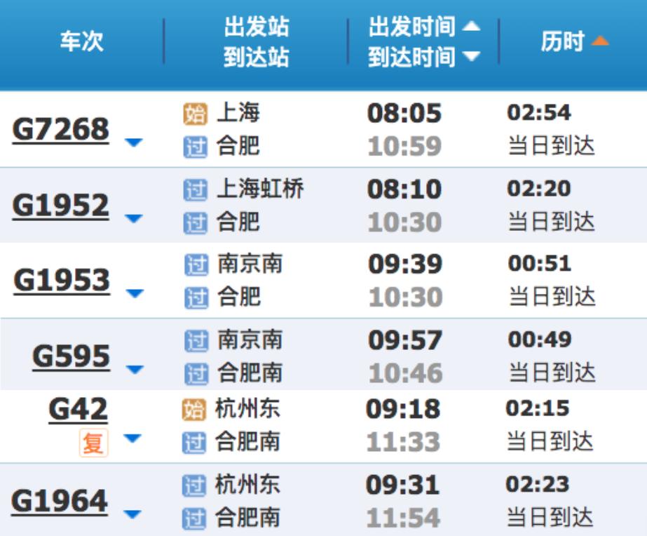The width and height of the screenshot is (647, 536).
Task: Click the 复 badge under G42
Action: [x=94, y=443]
